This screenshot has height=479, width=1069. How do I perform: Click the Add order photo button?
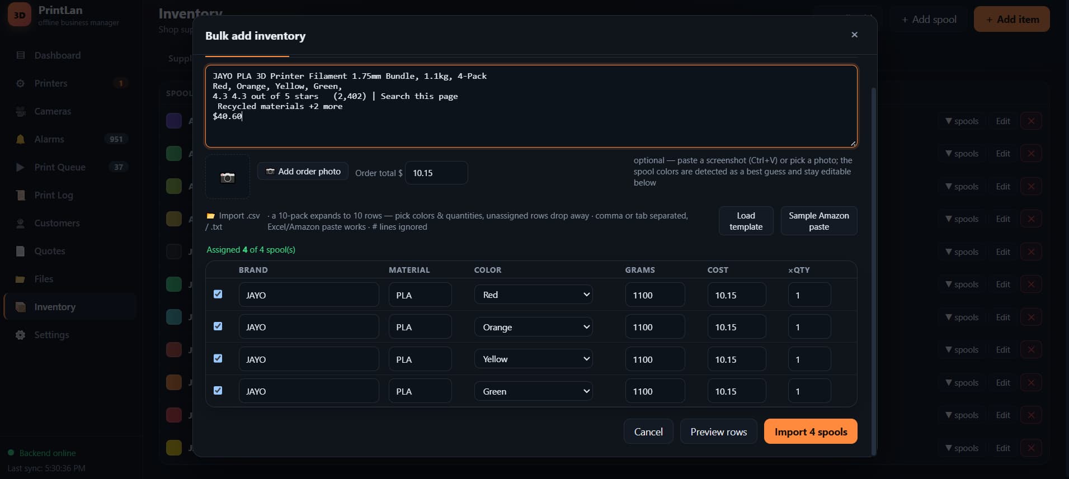303,171
